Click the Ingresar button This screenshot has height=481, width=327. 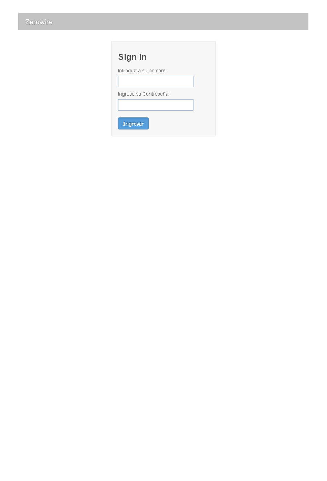(133, 124)
